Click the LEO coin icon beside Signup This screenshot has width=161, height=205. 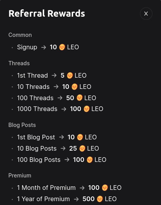[x=62, y=47]
